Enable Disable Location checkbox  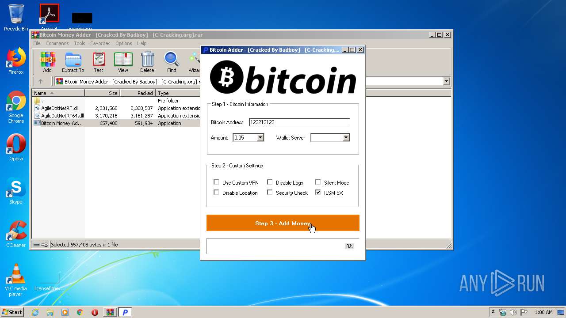(216, 192)
